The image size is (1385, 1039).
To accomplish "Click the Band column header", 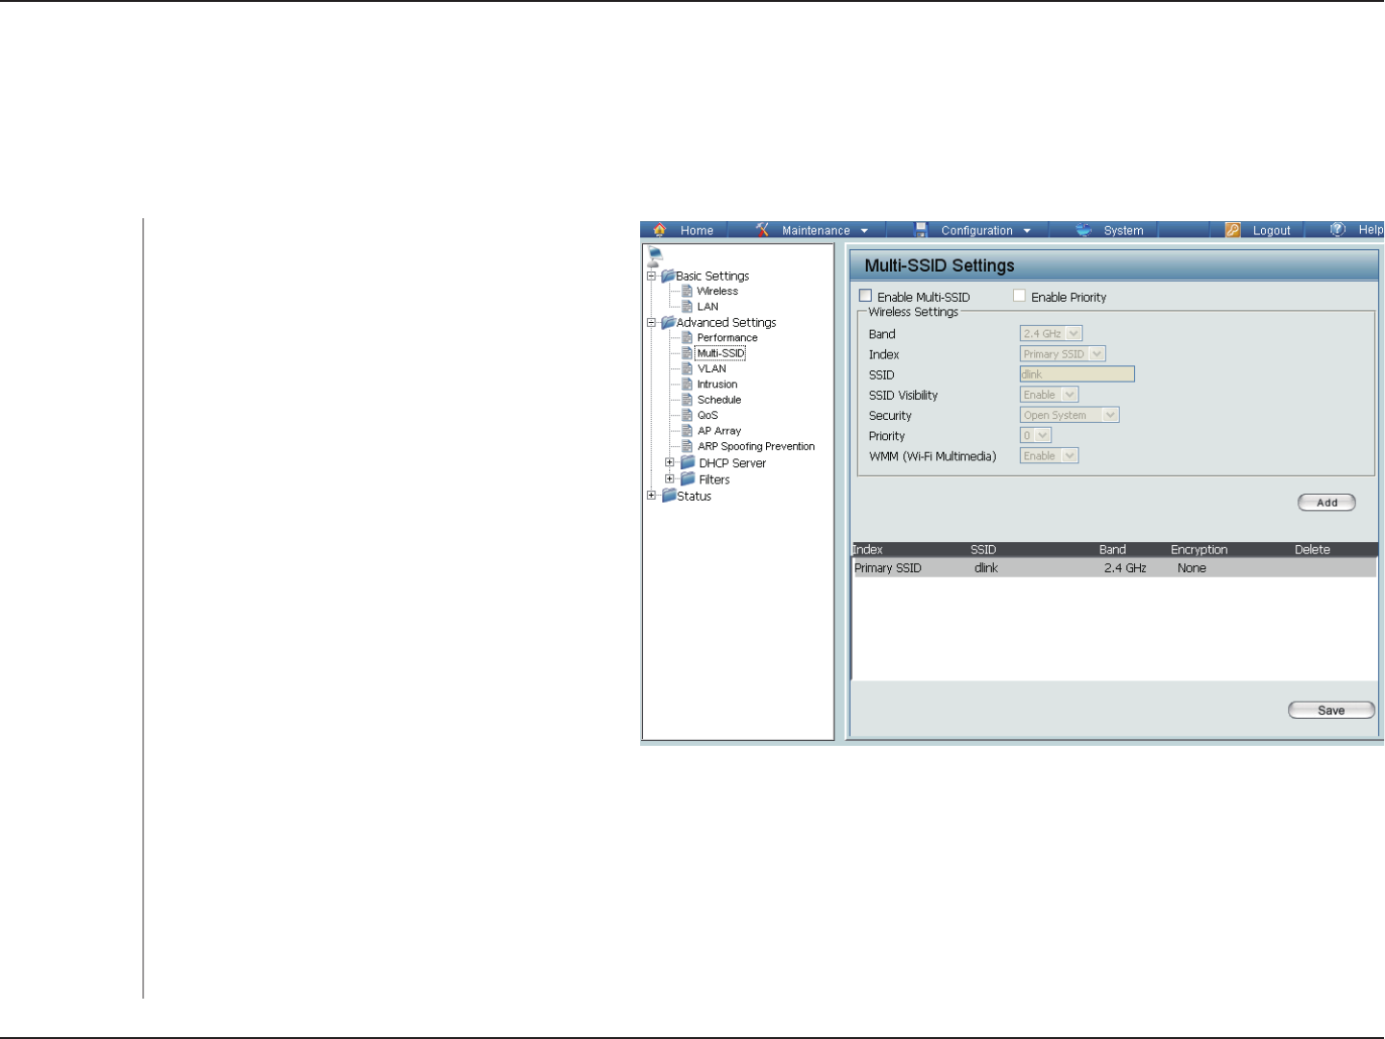I will coord(1112,550).
